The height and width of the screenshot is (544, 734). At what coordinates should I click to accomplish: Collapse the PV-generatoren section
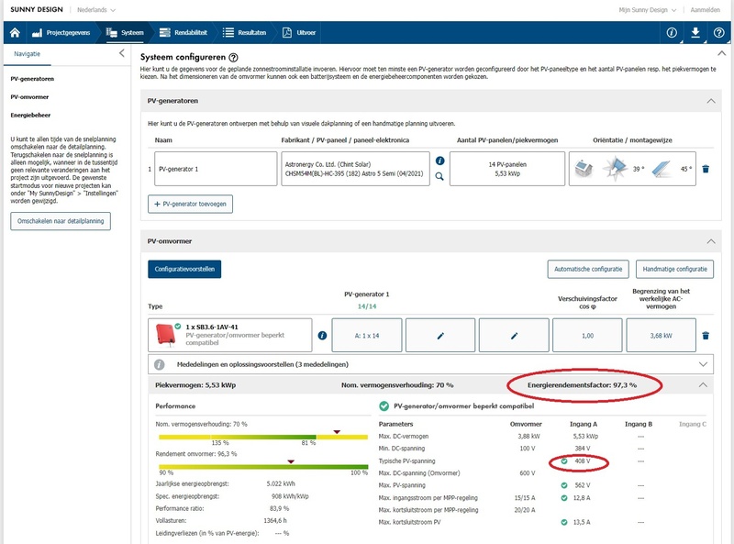[711, 101]
